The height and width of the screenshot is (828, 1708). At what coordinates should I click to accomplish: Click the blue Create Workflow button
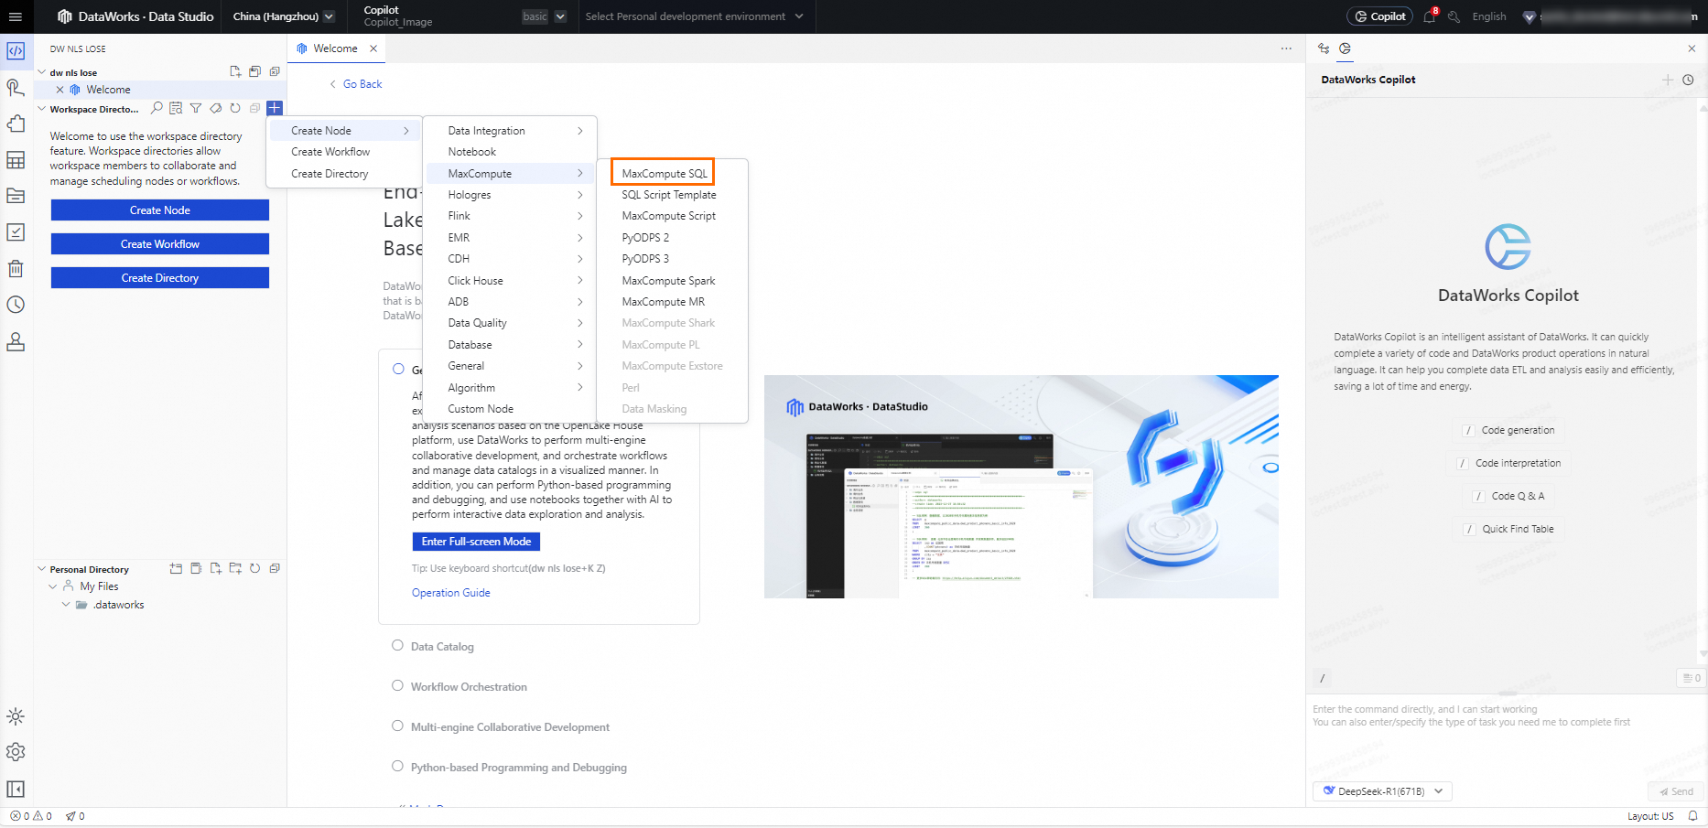click(x=160, y=244)
